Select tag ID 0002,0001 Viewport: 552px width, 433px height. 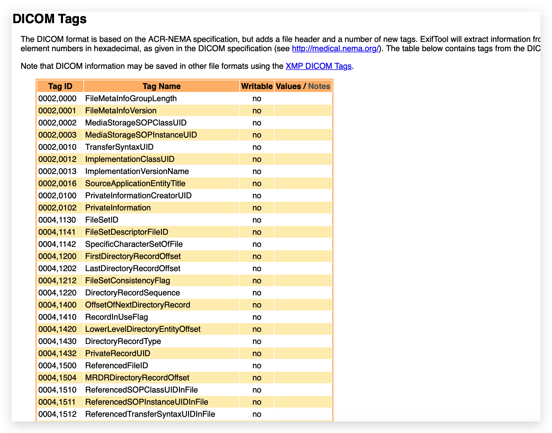click(57, 111)
